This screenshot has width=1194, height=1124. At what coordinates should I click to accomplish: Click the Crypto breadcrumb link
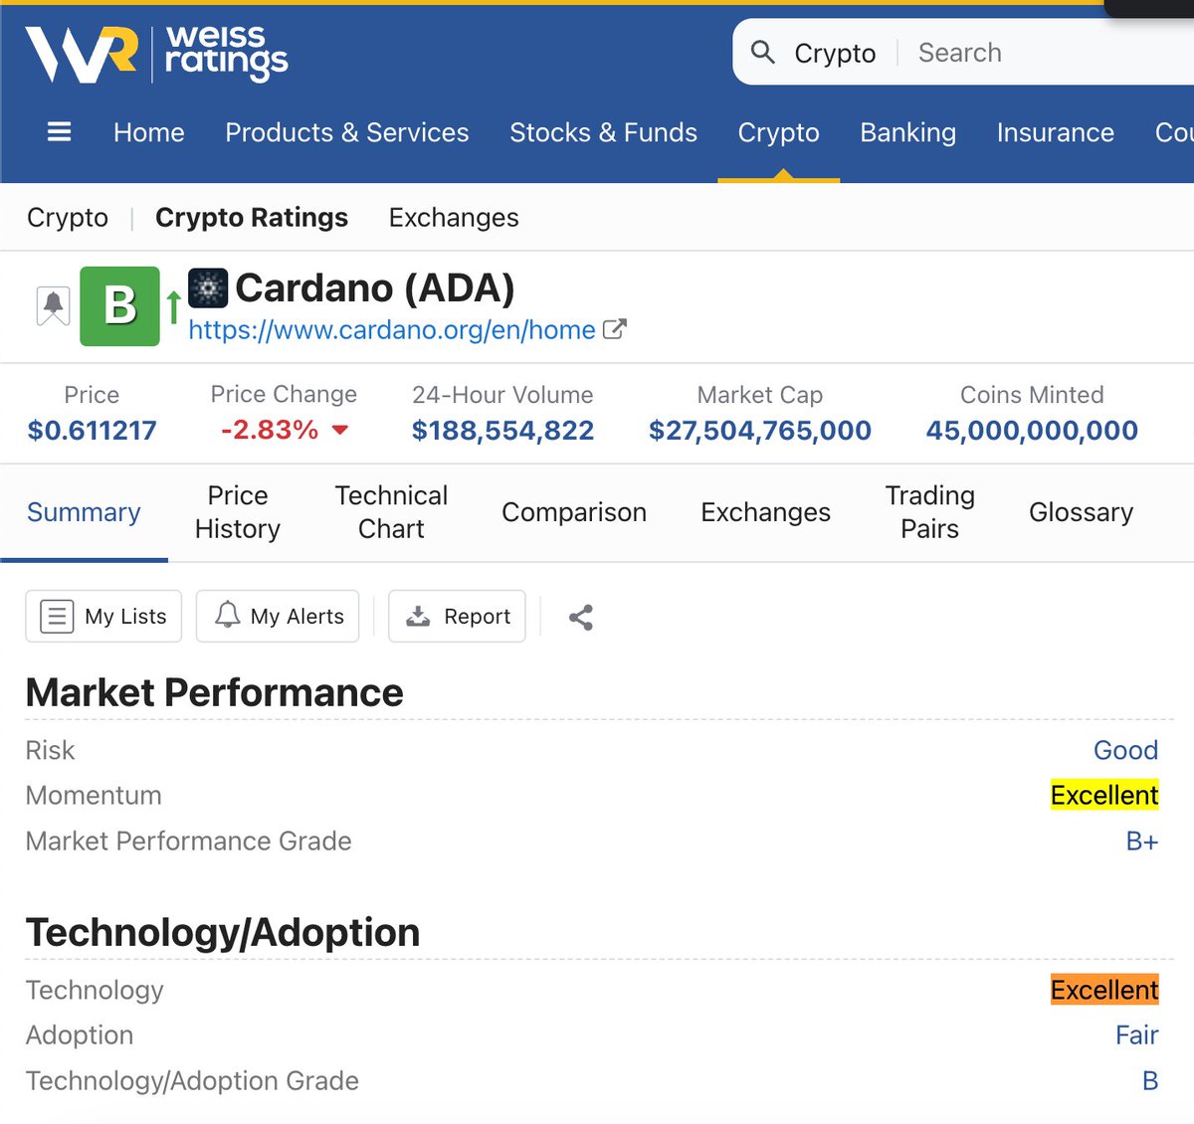(68, 217)
